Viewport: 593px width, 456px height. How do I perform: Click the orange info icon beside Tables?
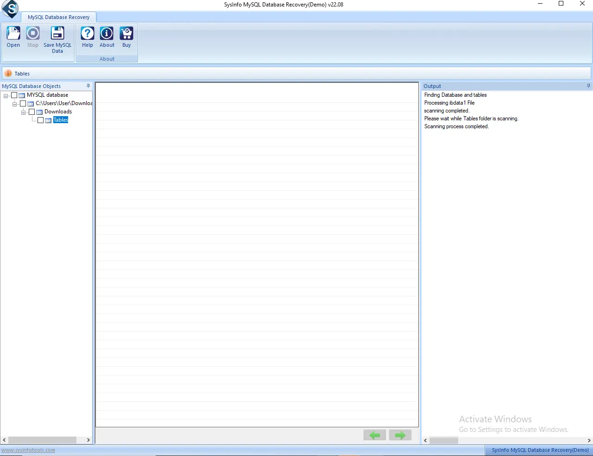tap(8, 73)
